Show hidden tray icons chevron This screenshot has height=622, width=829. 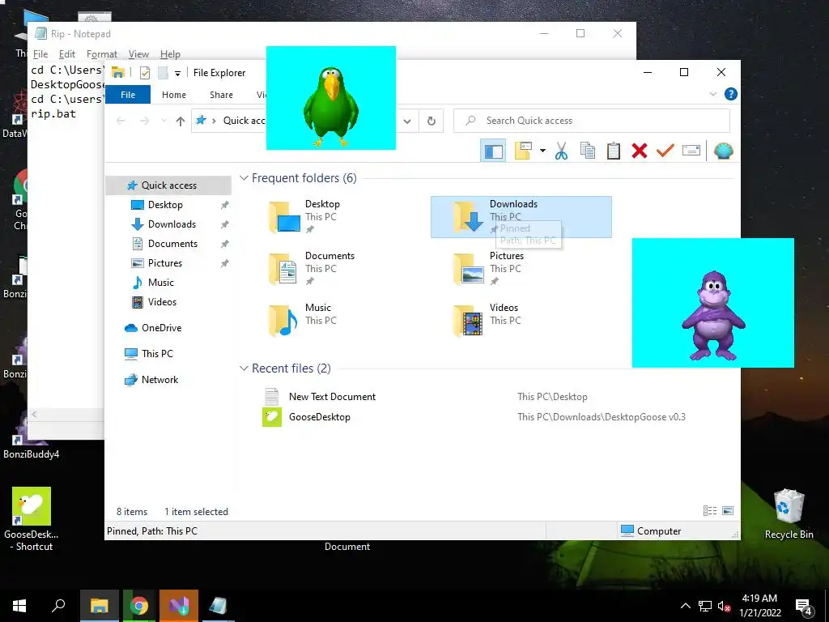685,606
